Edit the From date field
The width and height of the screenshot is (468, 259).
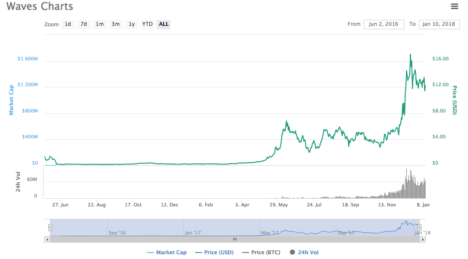tap(383, 24)
